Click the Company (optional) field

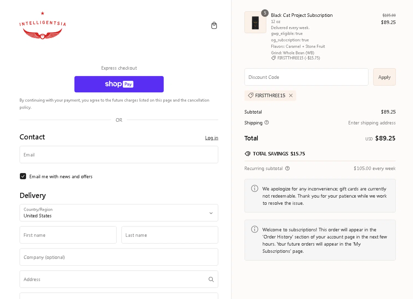tap(119, 257)
